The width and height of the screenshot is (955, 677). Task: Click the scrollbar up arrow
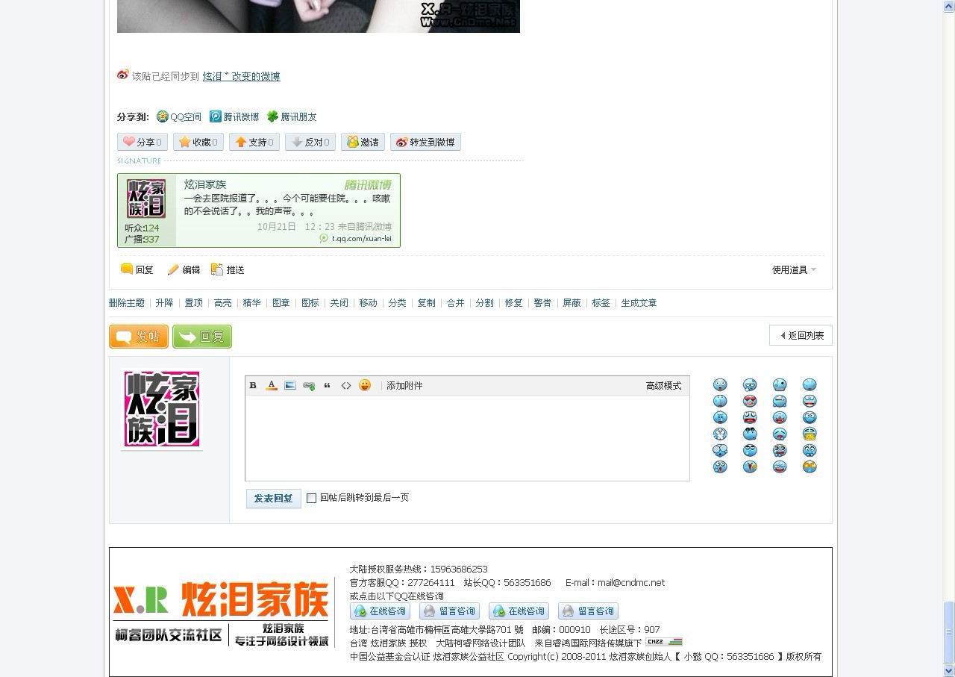point(949,5)
